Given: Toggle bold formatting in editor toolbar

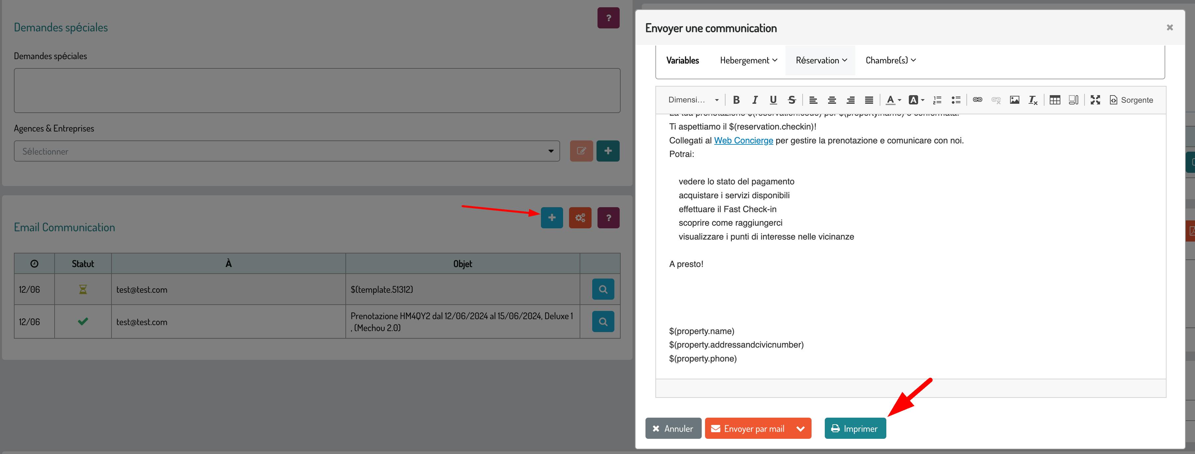Looking at the screenshot, I should click(x=736, y=100).
